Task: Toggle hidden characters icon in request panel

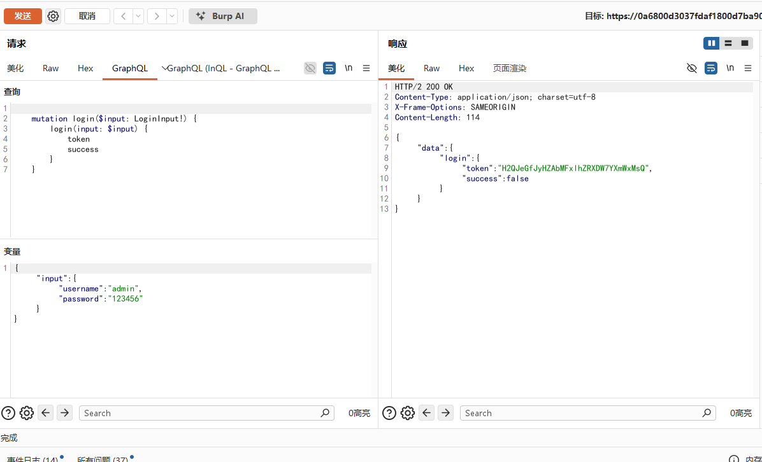Action: coord(310,68)
